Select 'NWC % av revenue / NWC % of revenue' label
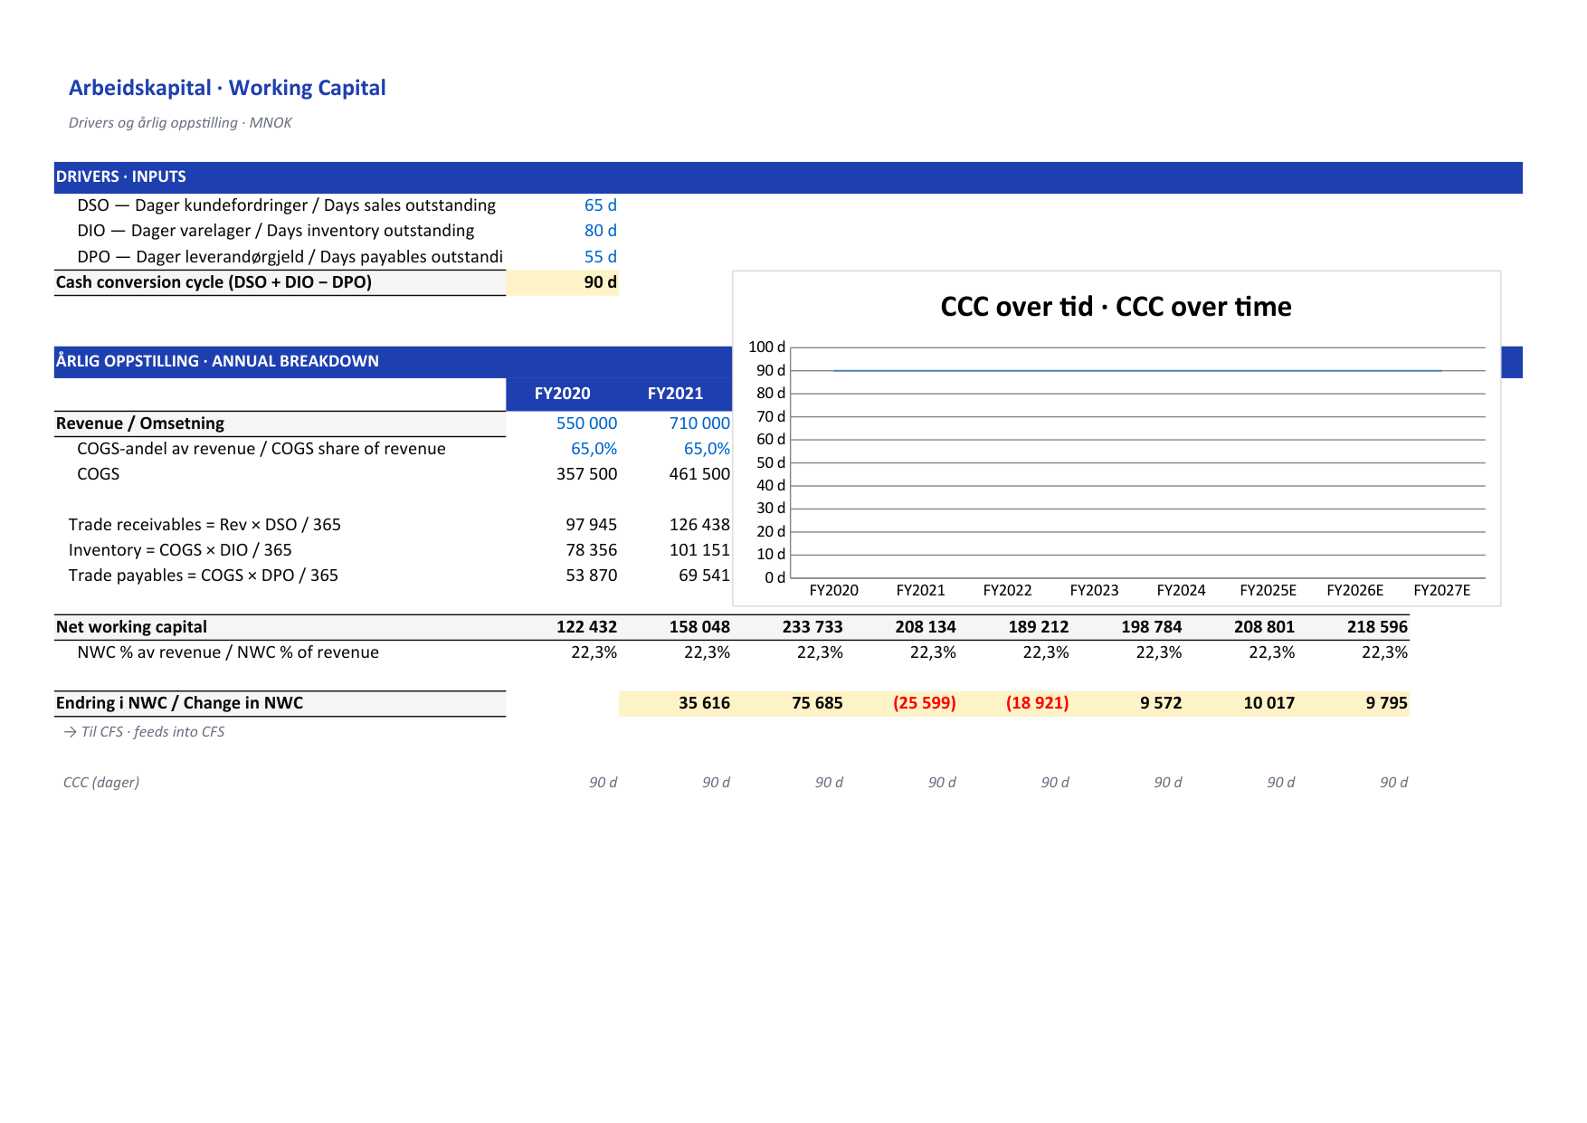This screenshot has height=1123, width=1587. click(x=228, y=652)
